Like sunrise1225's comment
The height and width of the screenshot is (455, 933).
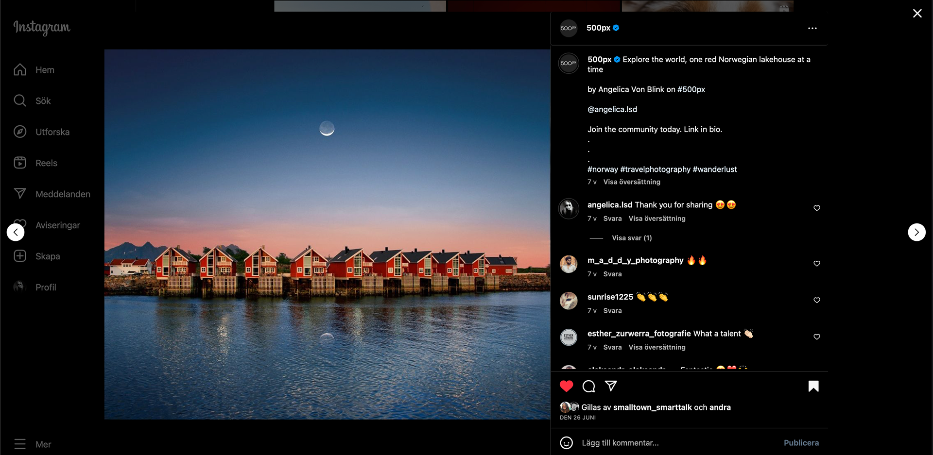tap(817, 300)
